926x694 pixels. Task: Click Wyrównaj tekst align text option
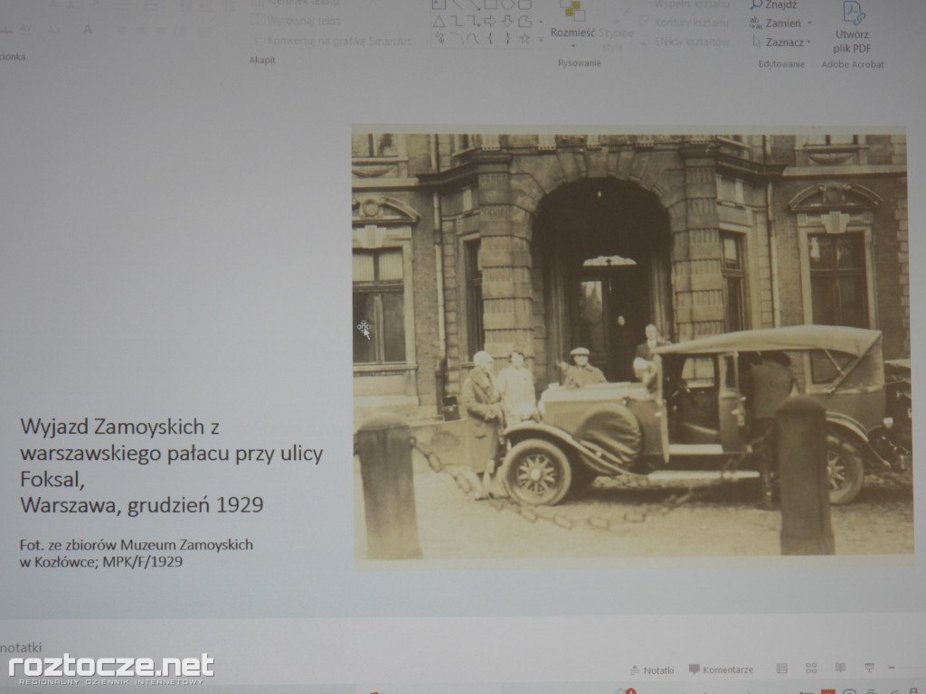296,21
